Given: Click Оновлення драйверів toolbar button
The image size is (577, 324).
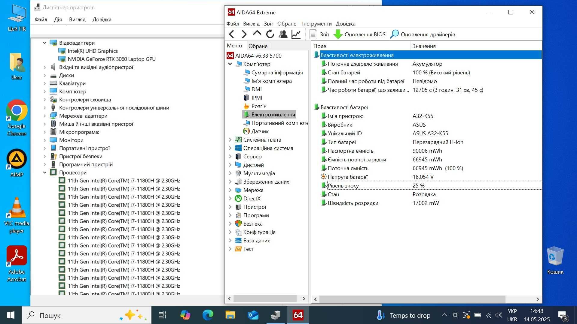Looking at the screenshot, I should point(423,34).
